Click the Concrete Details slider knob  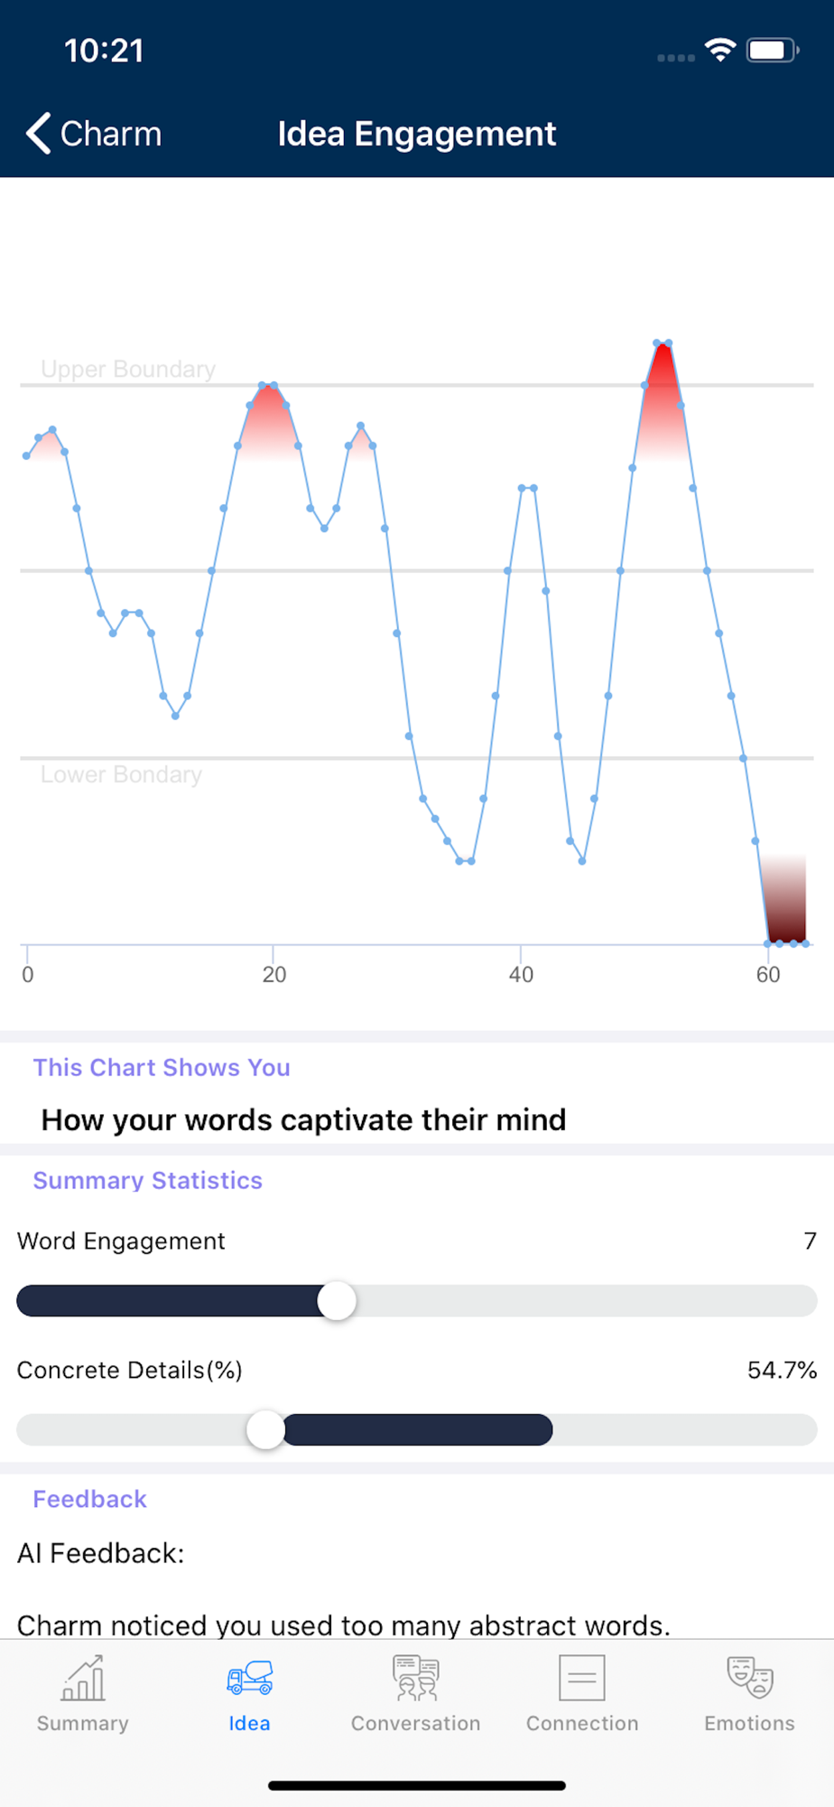tap(266, 1430)
